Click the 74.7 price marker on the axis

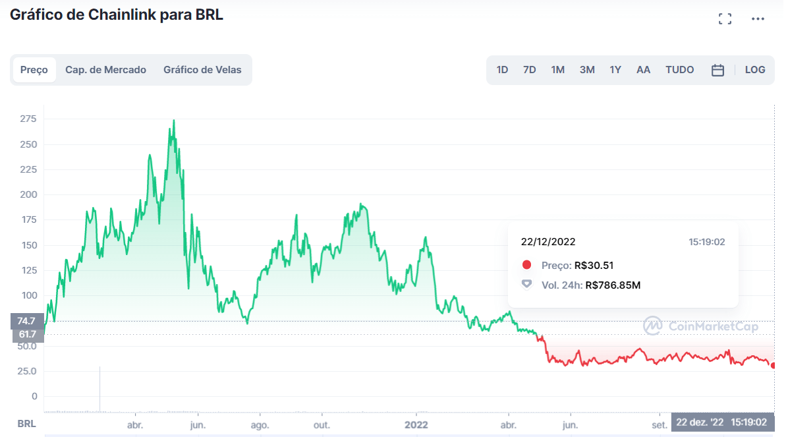tap(26, 321)
